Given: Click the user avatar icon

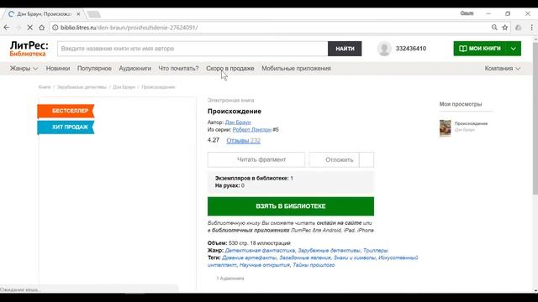Looking at the screenshot, I should (x=384, y=49).
